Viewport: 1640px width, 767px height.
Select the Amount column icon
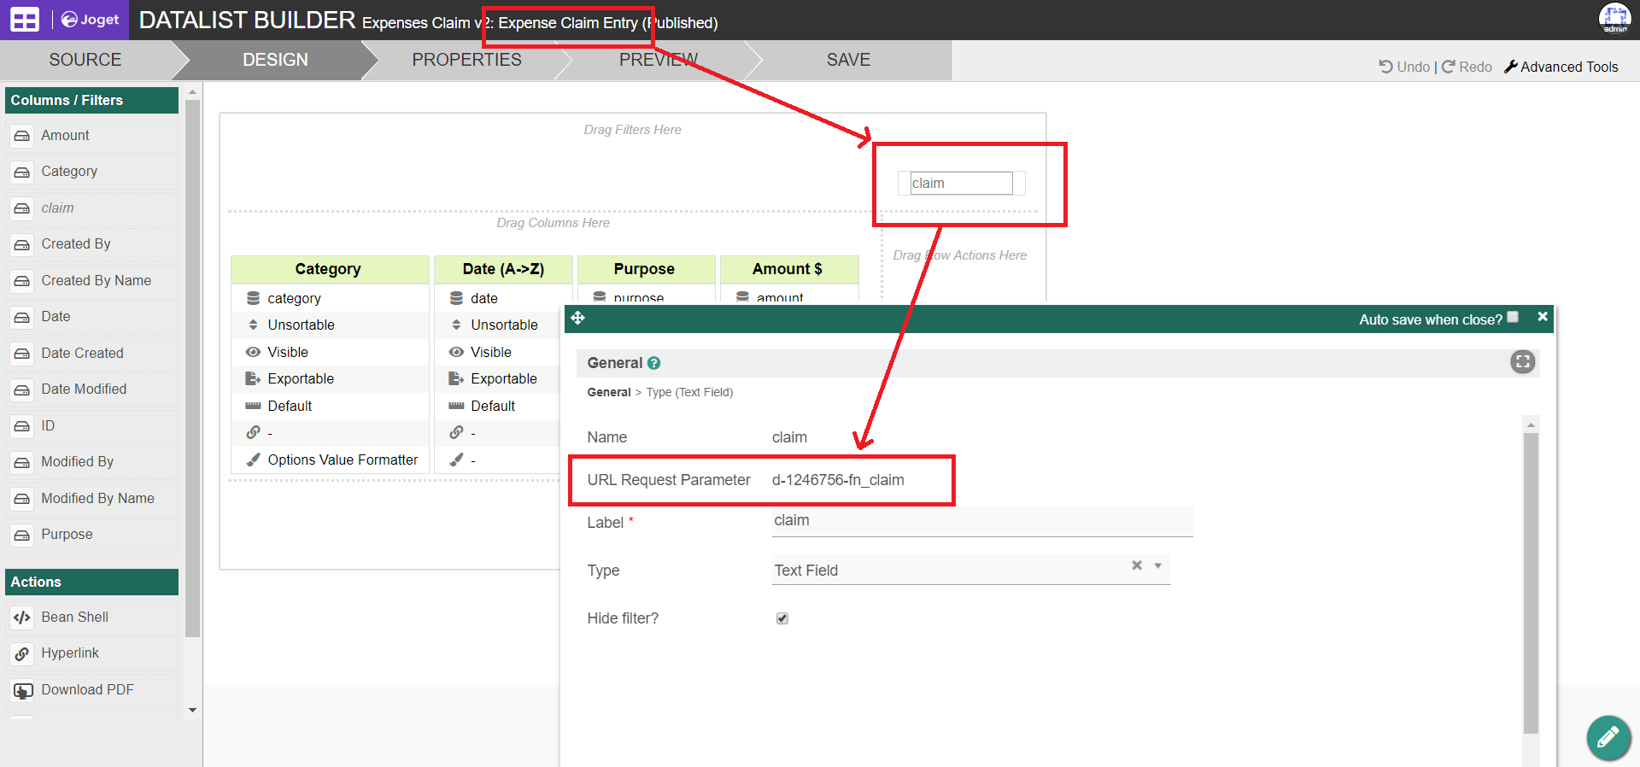coord(22,136)
